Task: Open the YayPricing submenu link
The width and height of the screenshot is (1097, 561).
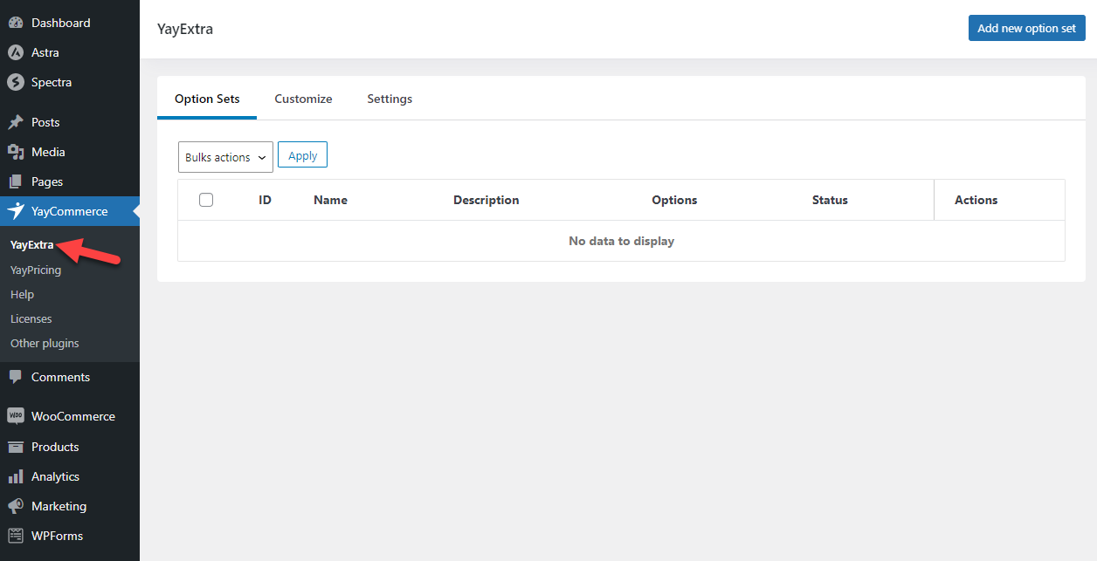Action: pos(36,270)
